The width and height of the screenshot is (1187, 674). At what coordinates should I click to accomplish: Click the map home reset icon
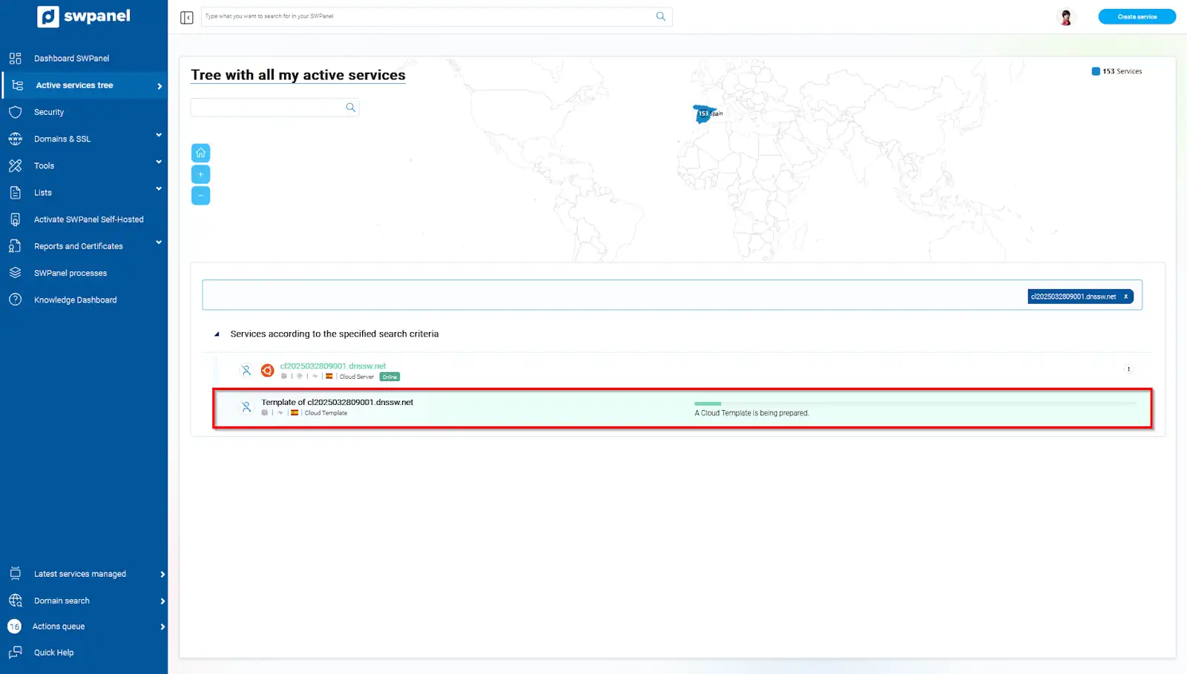pos(200,153)
